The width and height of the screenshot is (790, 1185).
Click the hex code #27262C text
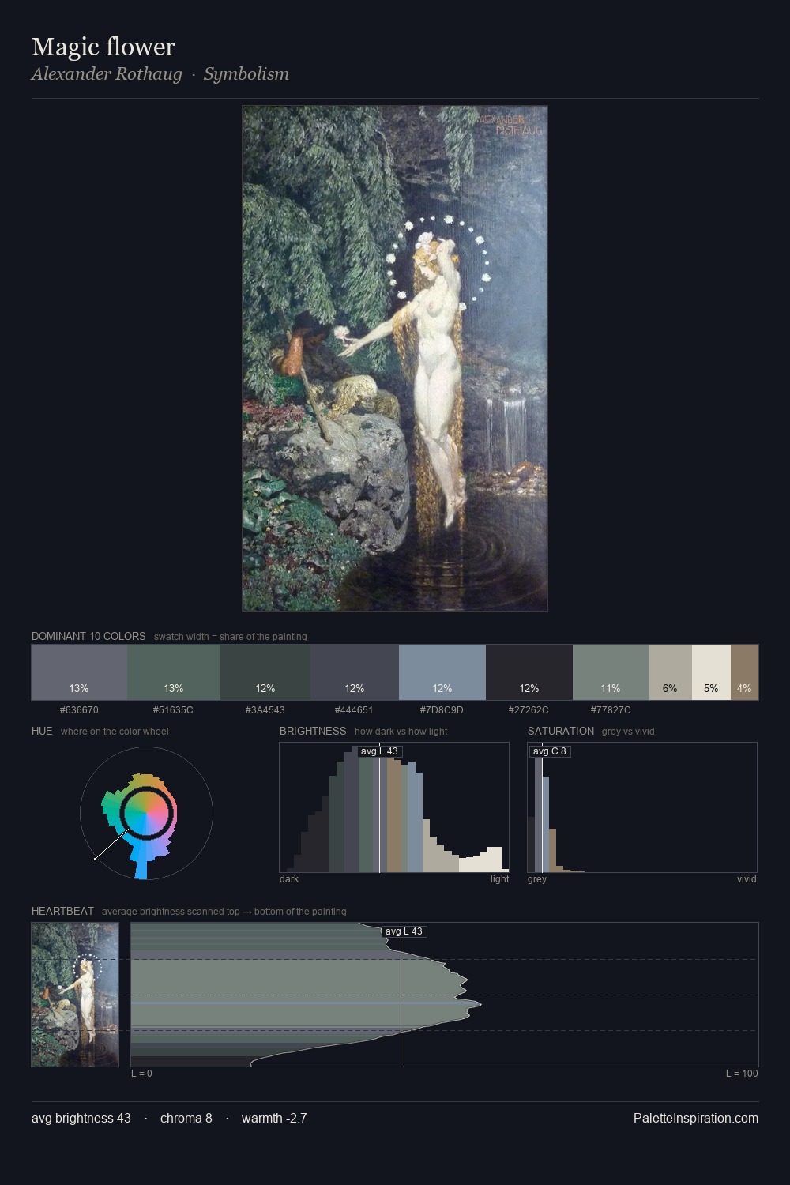[529, 709]
